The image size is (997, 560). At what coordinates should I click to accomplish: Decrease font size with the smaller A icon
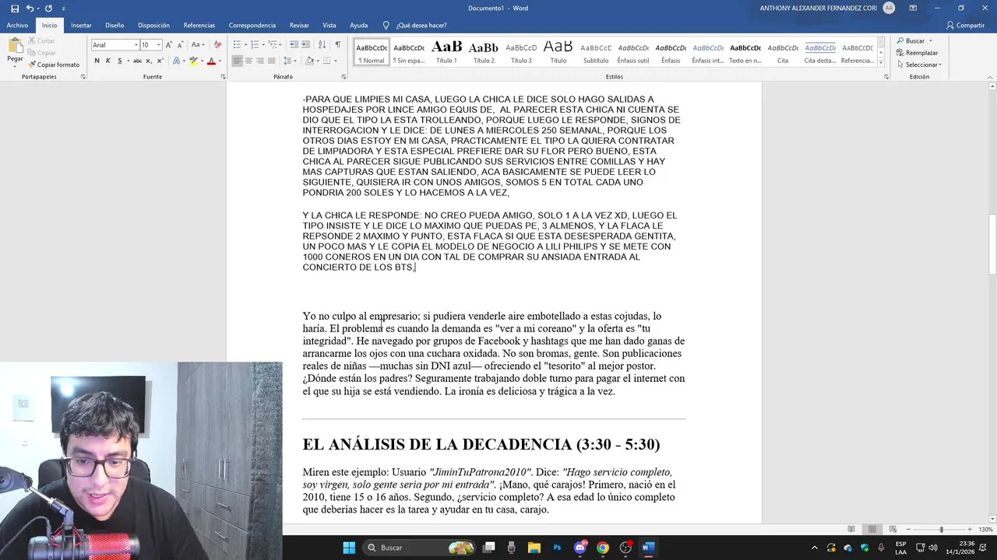[x=179, y=45]
